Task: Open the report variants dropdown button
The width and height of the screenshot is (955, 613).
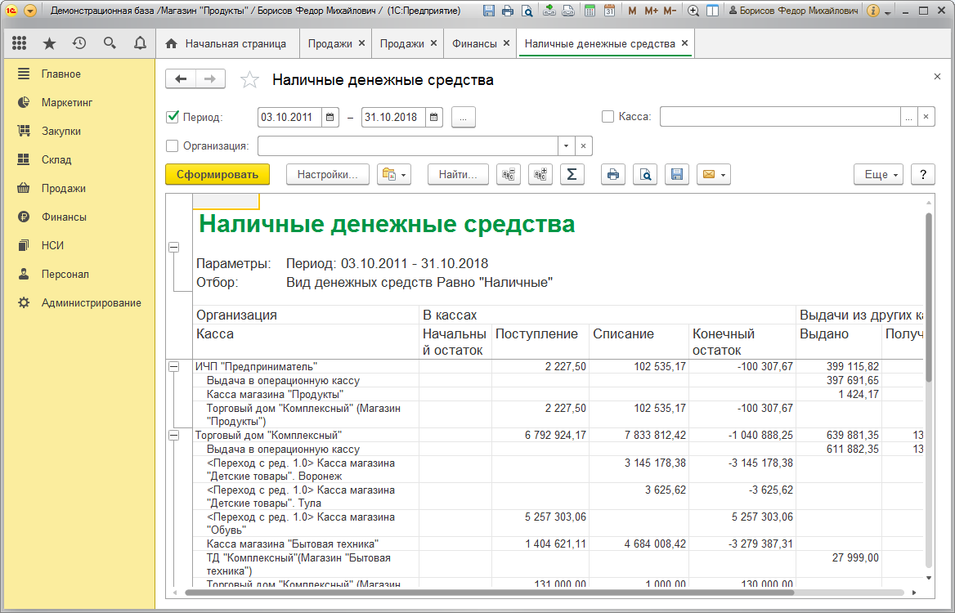Action: 394,175
